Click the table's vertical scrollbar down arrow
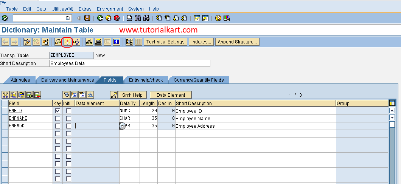 click(392, 118)
